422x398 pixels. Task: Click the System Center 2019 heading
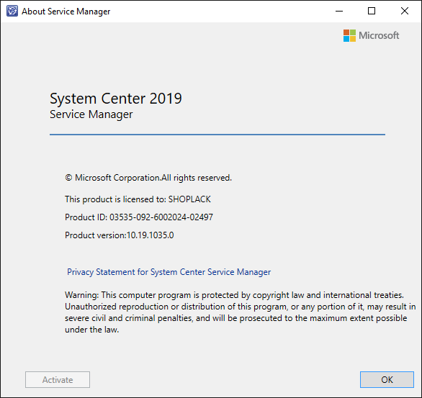point(116,99)
